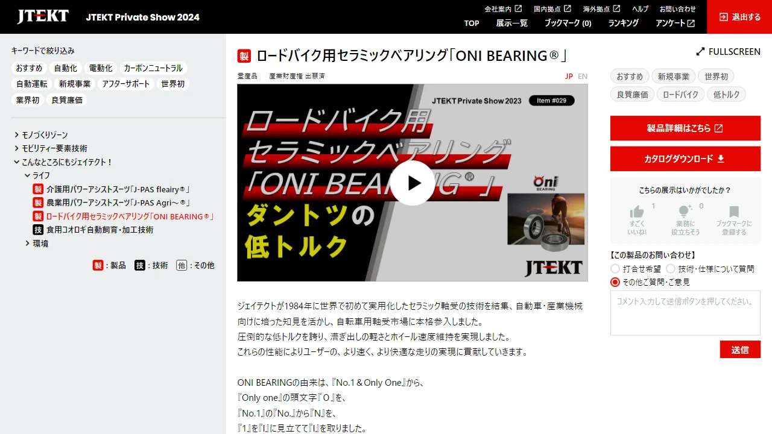Select ロードバイク用セラミックベアリング「ONI BEARING®」 tree item
Screen dimensions: 772x434
pyautogui.click(x=130, y=216)
